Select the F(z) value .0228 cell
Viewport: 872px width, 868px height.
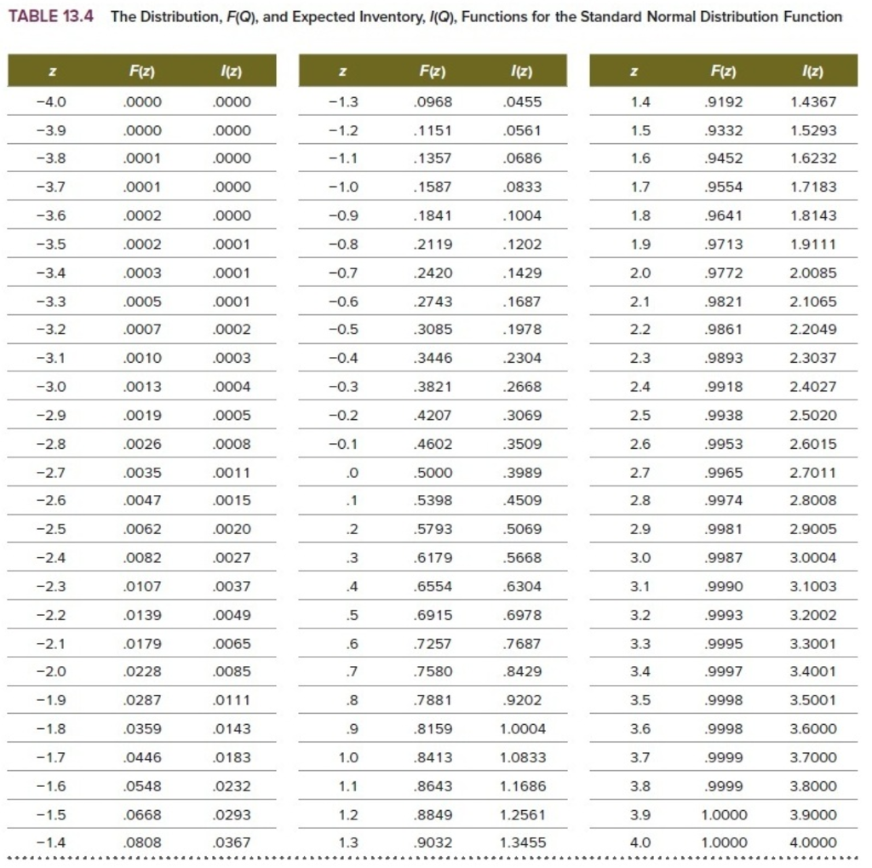coord(142,671)
